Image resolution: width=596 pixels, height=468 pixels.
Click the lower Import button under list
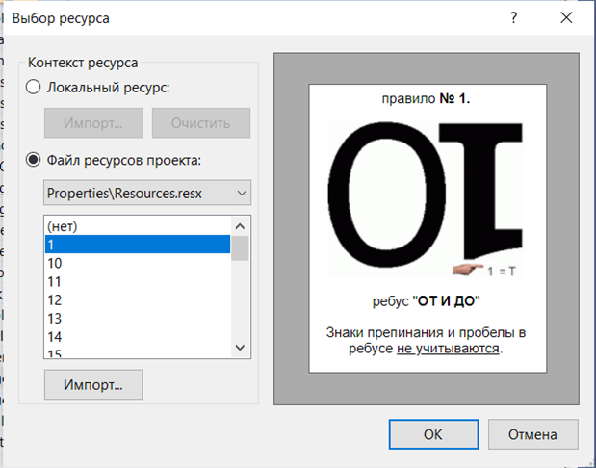pos(92,384)
